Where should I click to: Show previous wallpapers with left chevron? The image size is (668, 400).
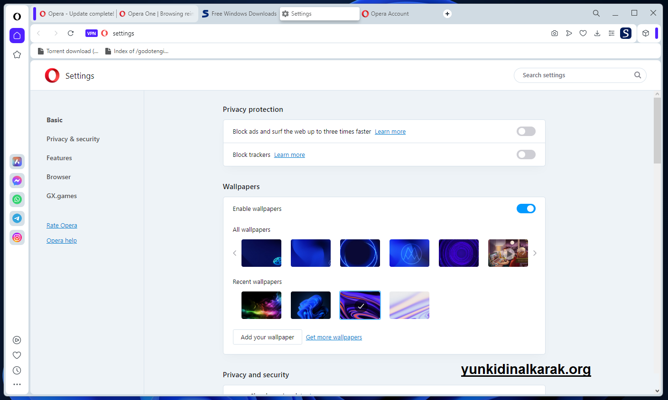click(x=234, y=253)
